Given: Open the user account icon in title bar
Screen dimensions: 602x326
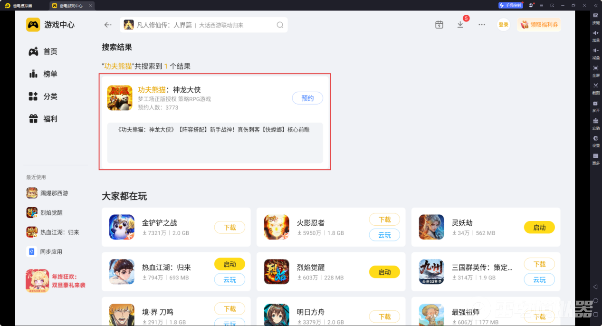Looking at the screenshot, I should point(531,5).
